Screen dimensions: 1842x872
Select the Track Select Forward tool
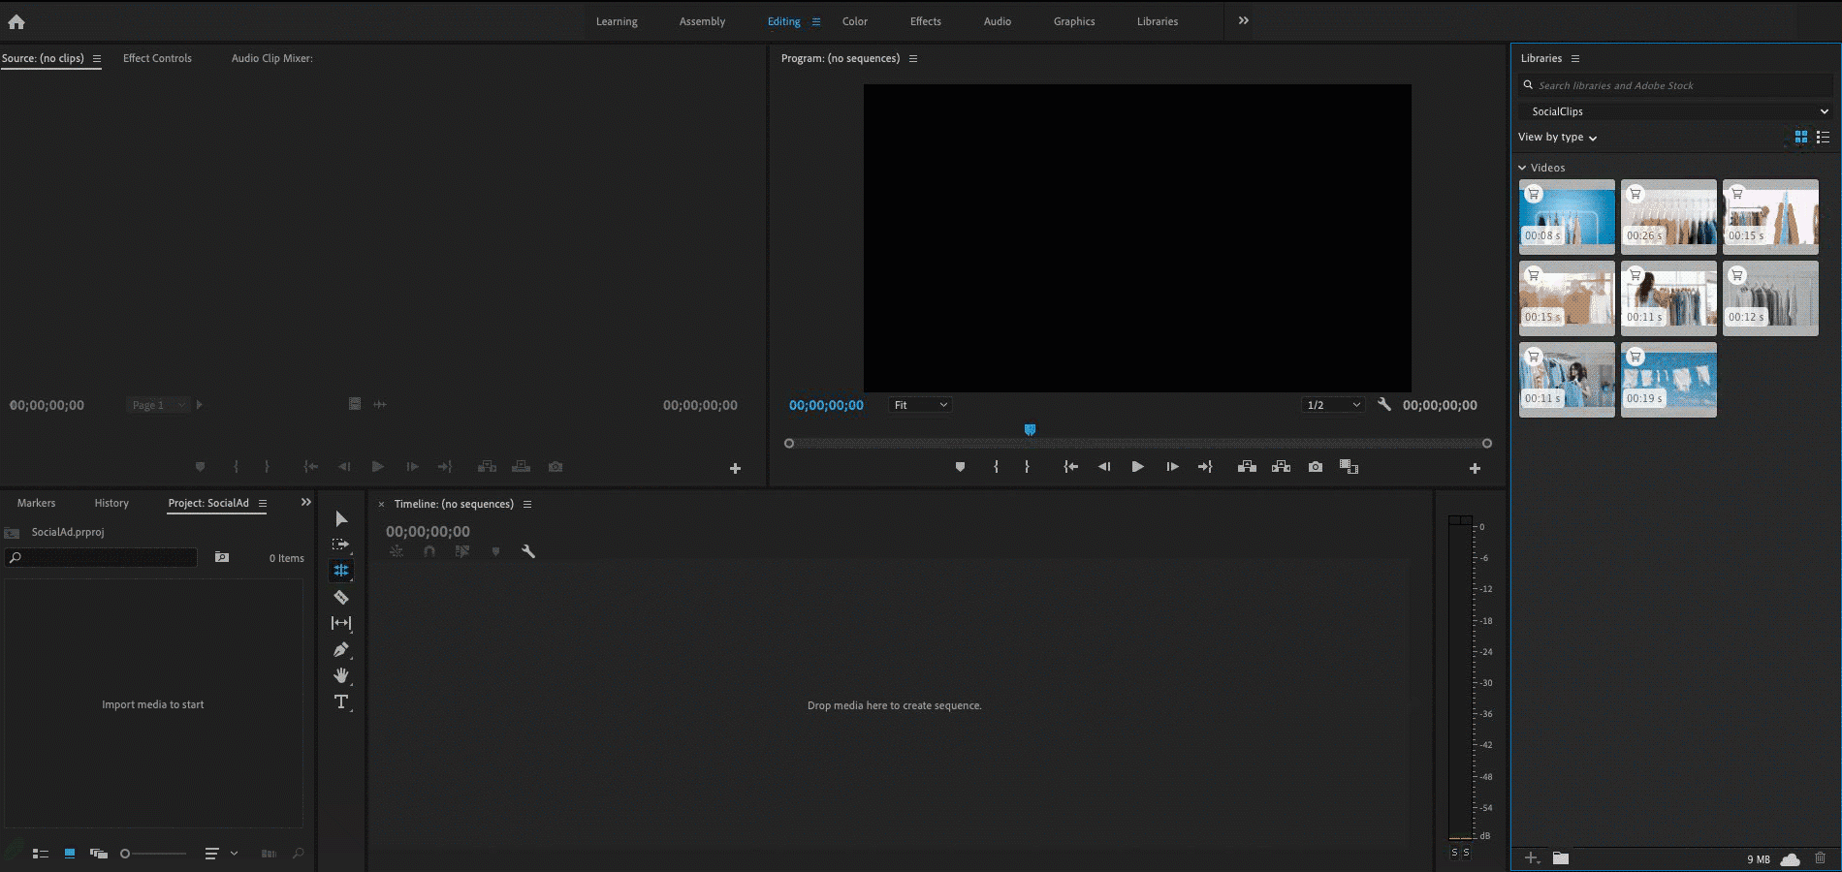pyautogui.click(x=341, y=545)
